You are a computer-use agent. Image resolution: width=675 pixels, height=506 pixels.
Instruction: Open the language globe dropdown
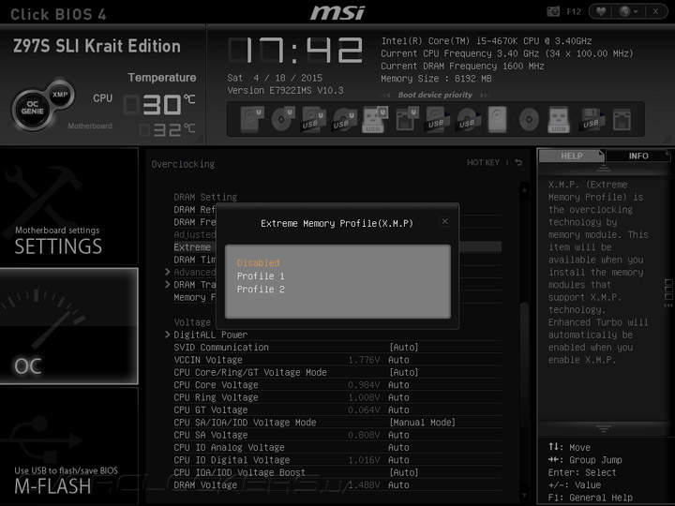tap(627, 11)
